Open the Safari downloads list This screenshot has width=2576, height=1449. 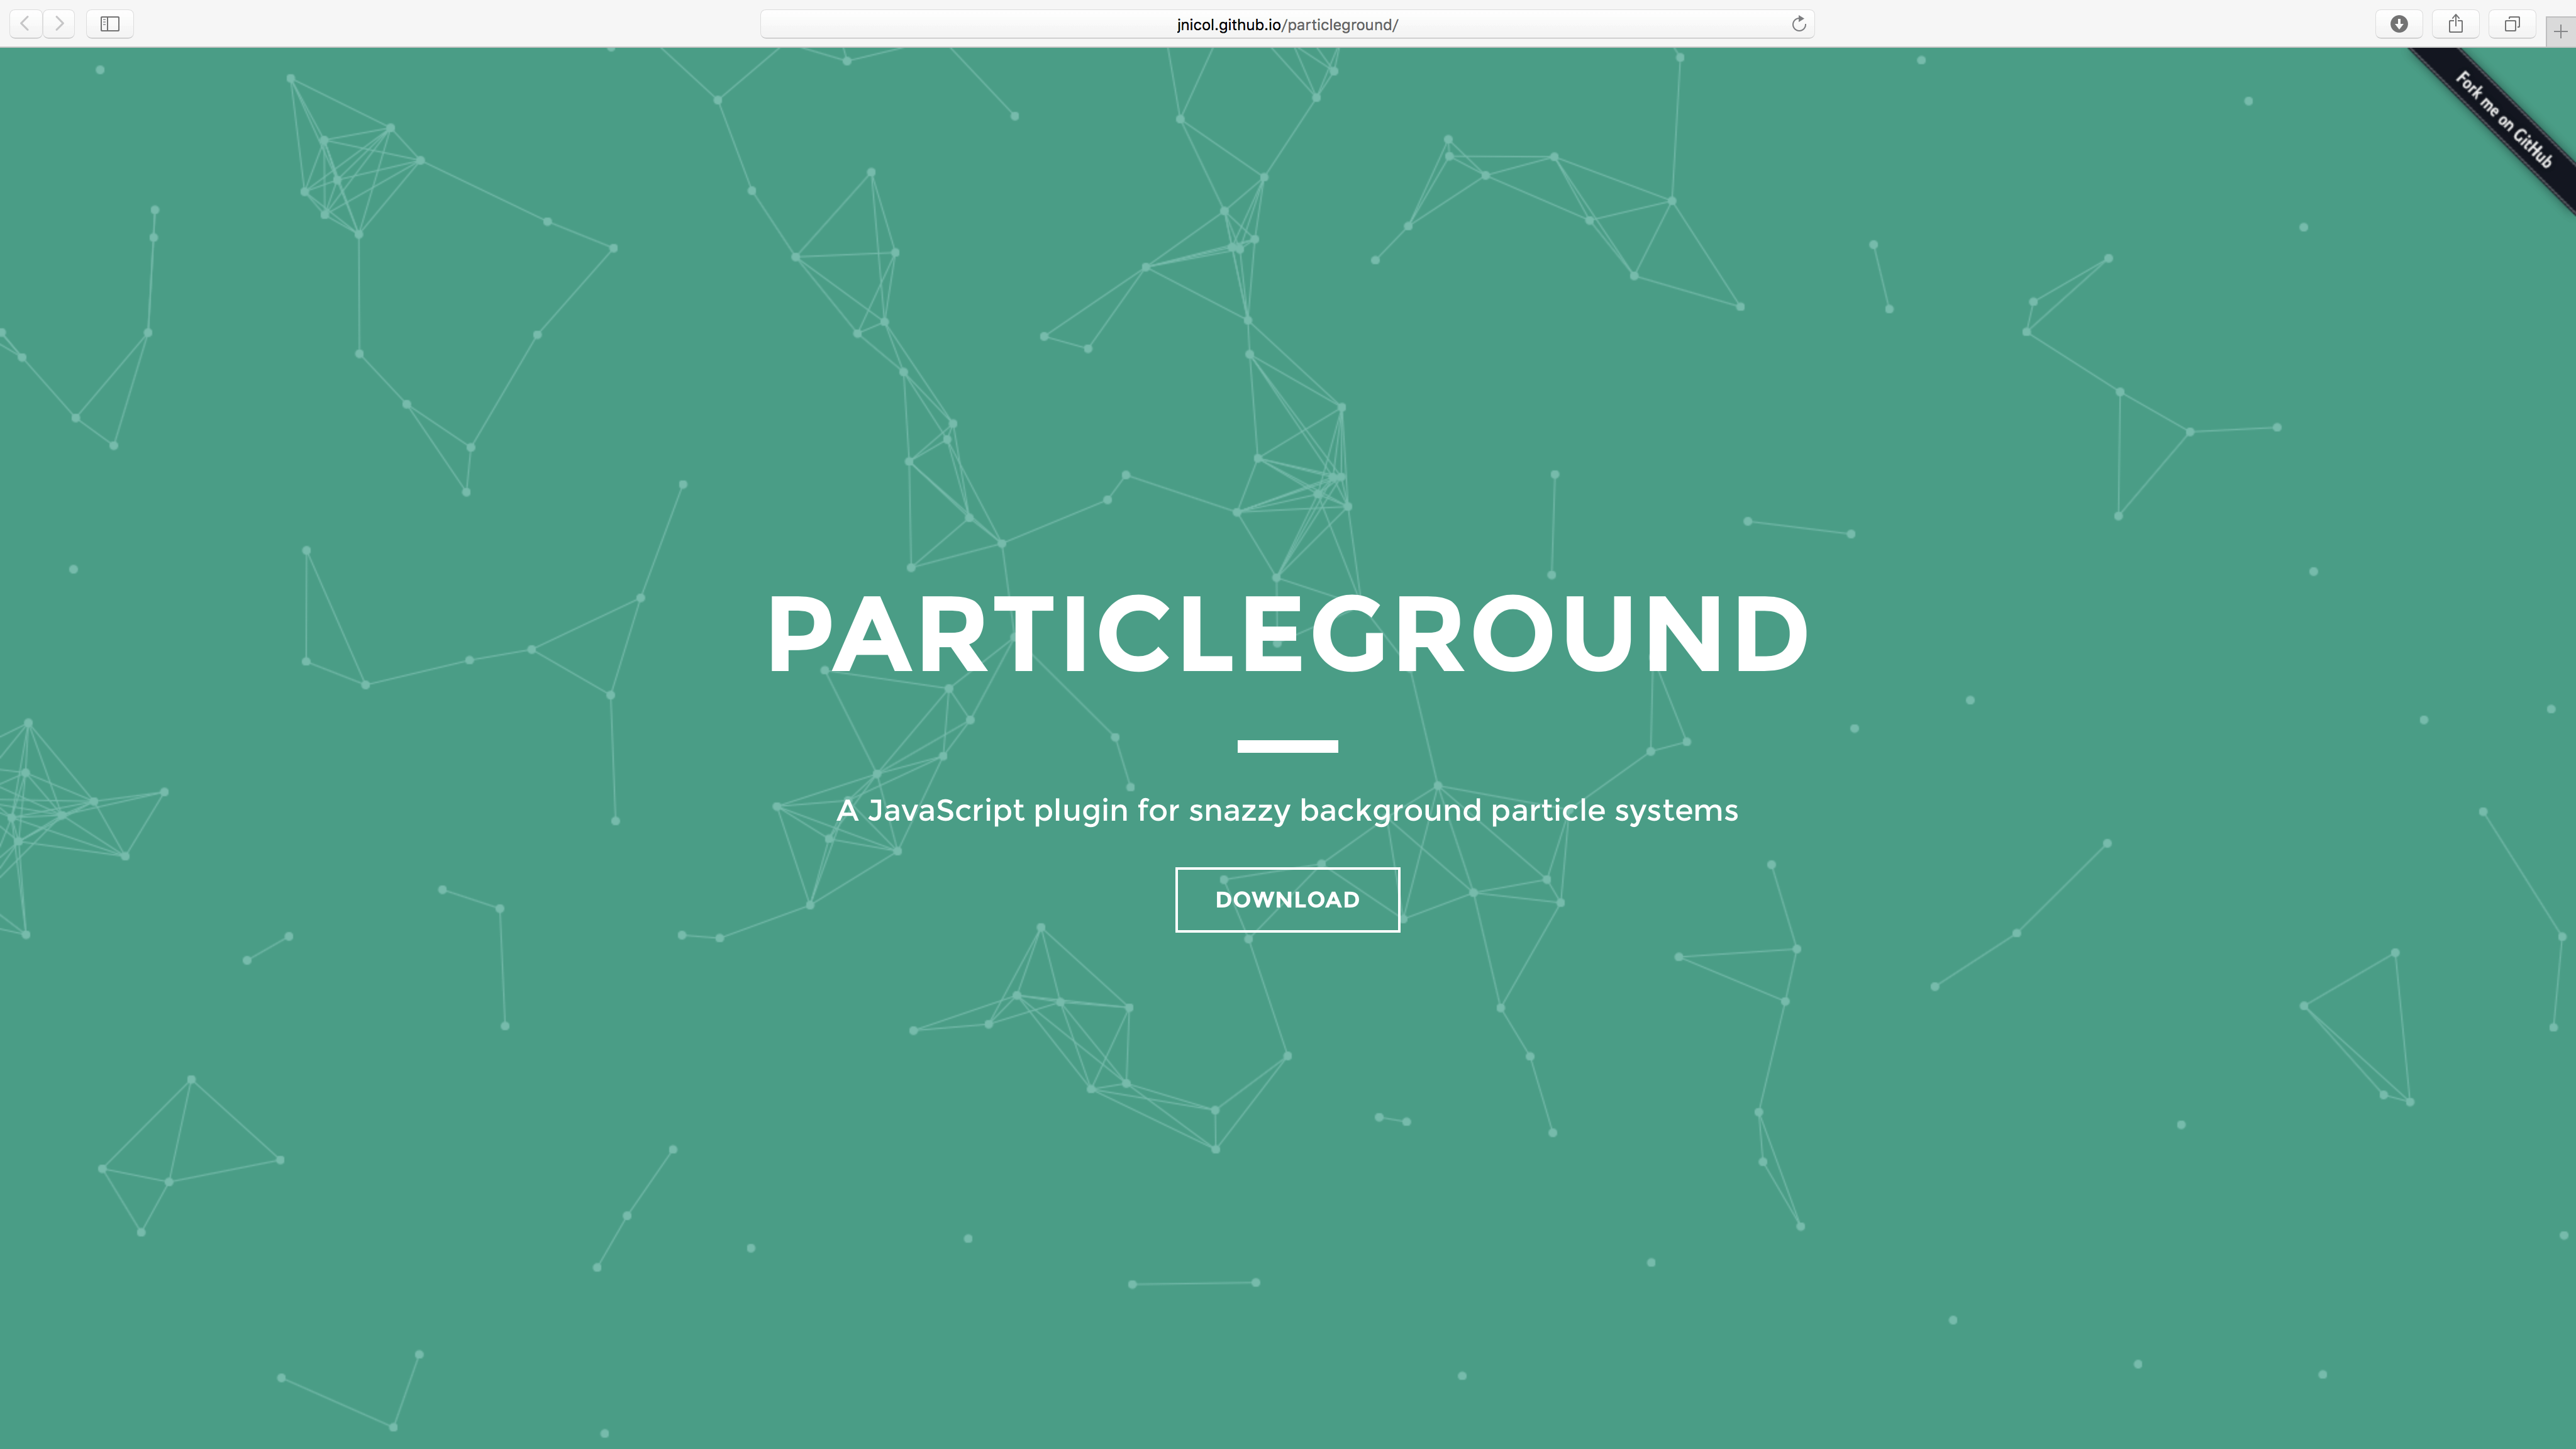click(x=2398, y=23)
